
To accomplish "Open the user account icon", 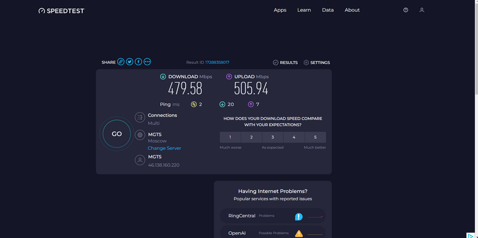I will pyautogui.click(x=422, y=10).
